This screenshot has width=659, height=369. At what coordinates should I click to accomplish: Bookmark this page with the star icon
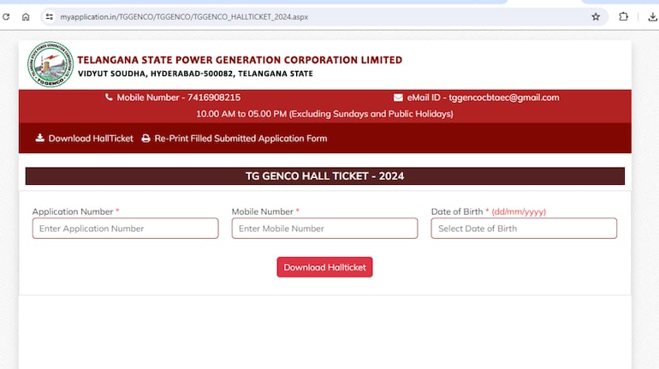tap(596, 17)
